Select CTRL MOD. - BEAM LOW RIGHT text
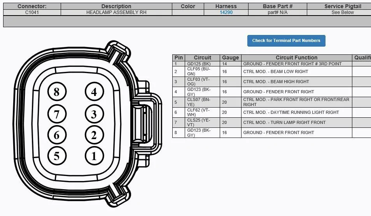371x216 pixels. pyautogui.click(x=275, y=71)
